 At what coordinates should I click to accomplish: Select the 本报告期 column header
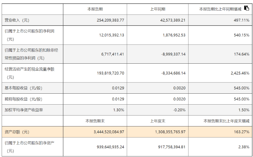point(95,9)
